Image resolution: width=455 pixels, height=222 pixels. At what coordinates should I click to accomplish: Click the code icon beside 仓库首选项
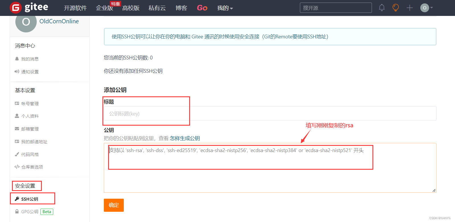pyautogui.click(x=17, y=167)
